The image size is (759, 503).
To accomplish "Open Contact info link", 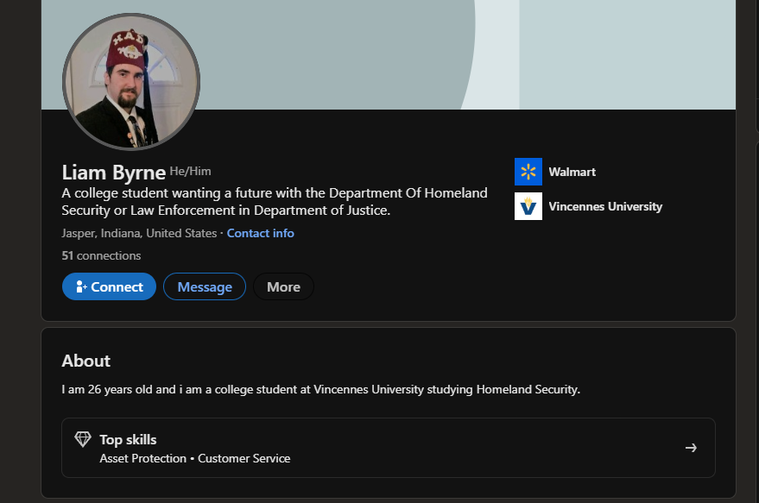I will [x=261, y=233].
